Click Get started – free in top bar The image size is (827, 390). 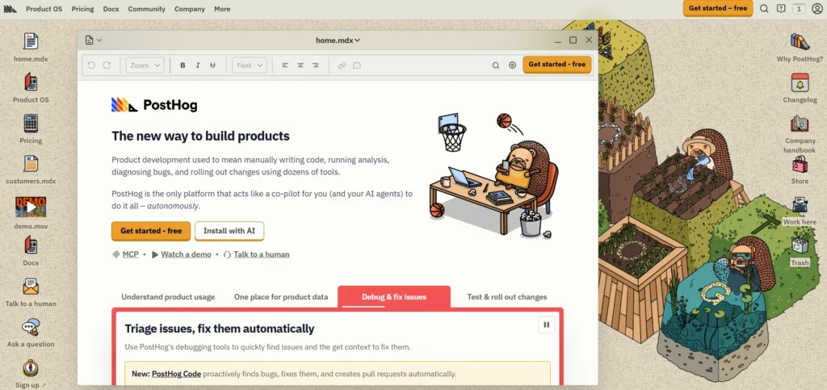(x=718, y=8)
